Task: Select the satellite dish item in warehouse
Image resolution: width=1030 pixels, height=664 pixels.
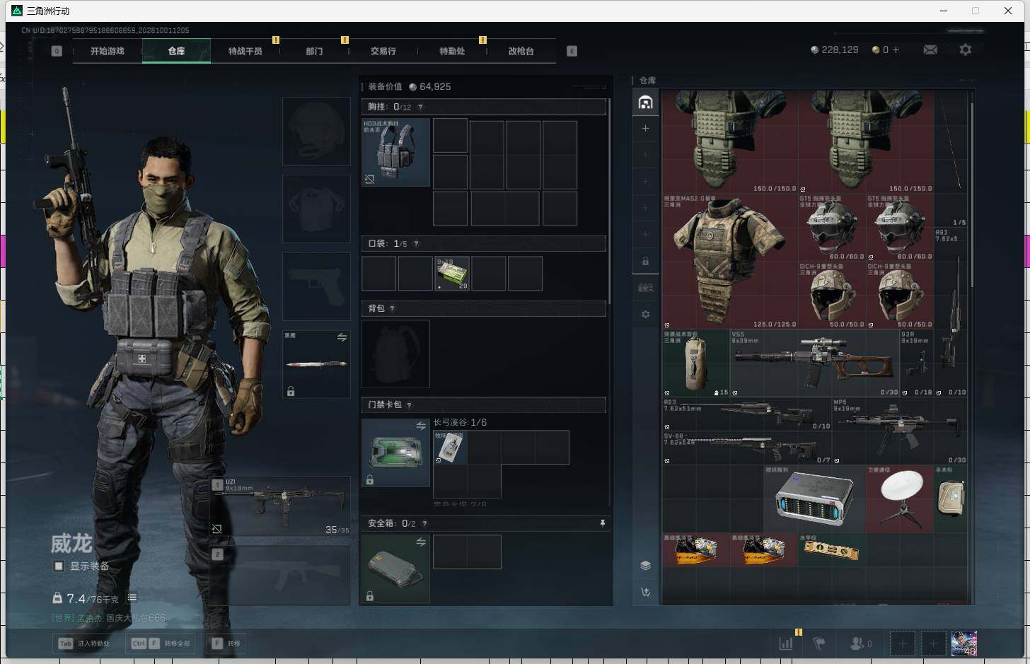Action: point(900,499)
